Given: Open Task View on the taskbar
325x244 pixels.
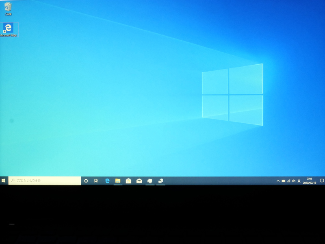Looking at the screenshot, I should [96, 181].
